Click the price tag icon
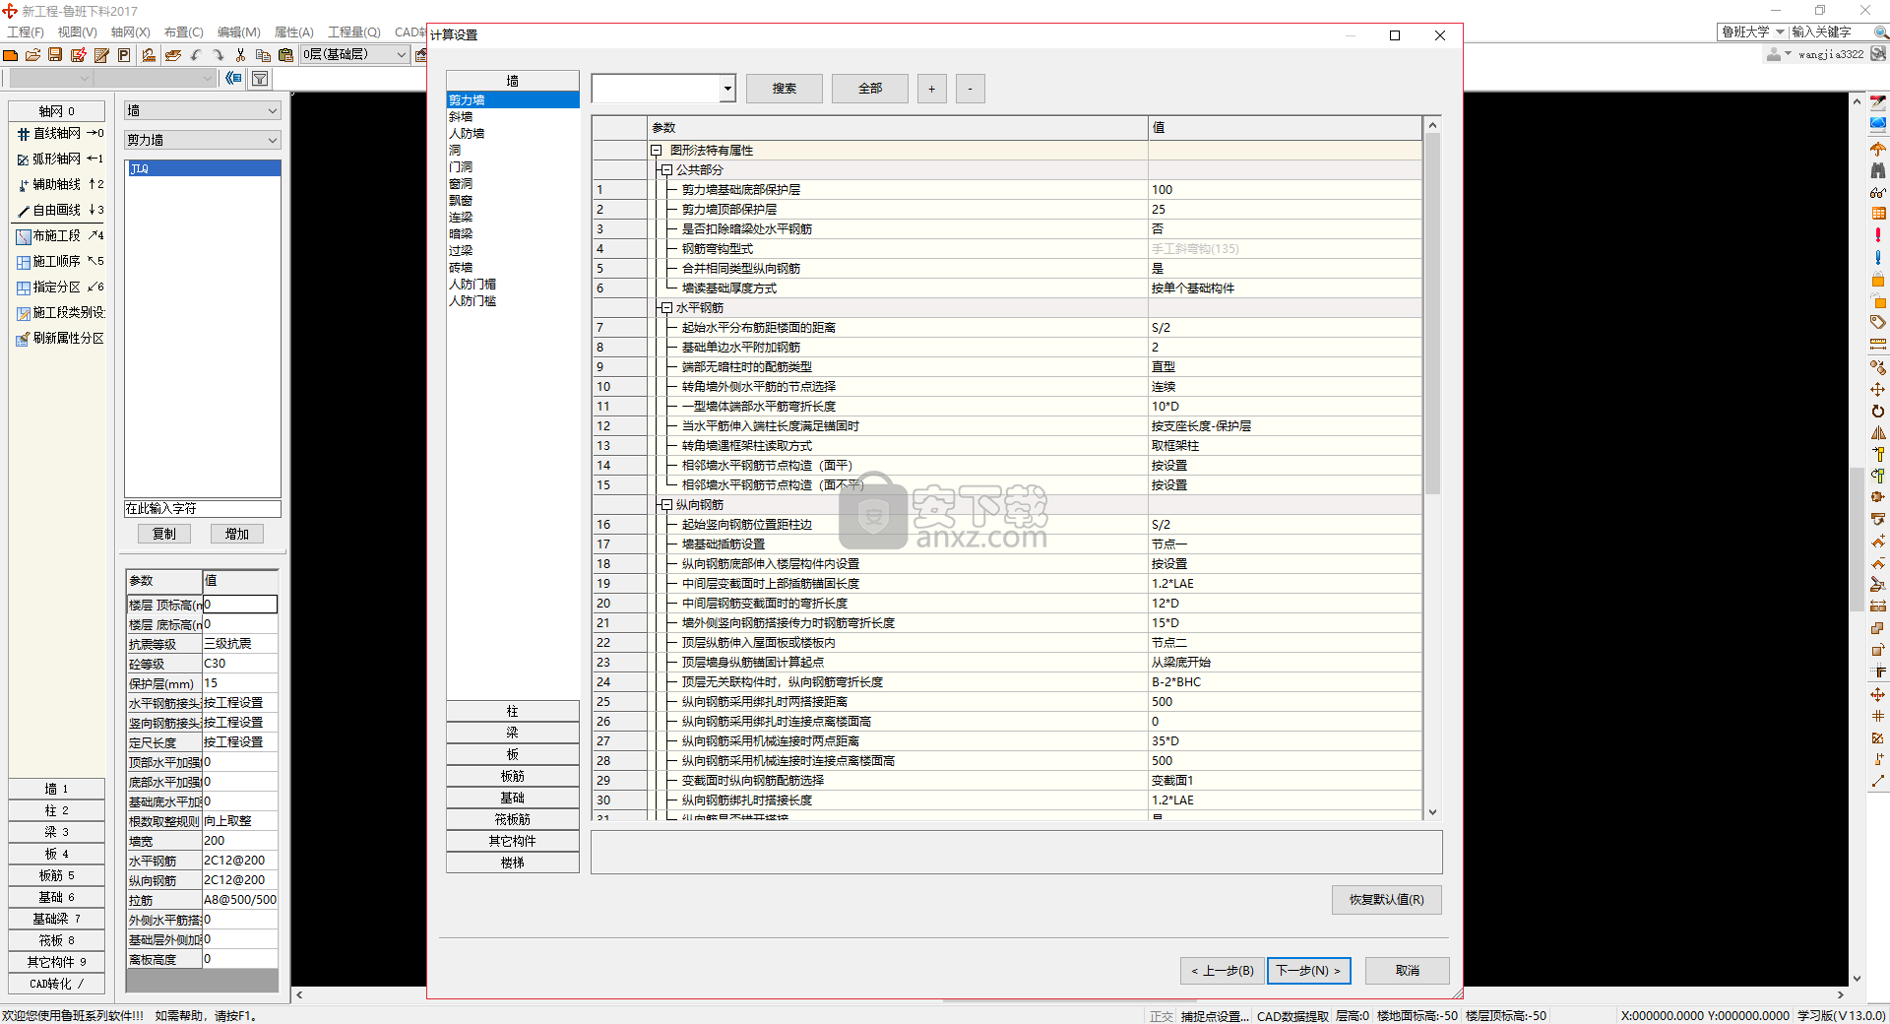This screenshot has width=1890, height=1024. click(1878, 322)
